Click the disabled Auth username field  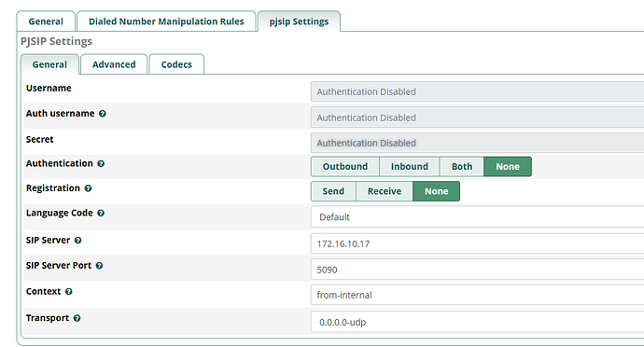point(477,118)
